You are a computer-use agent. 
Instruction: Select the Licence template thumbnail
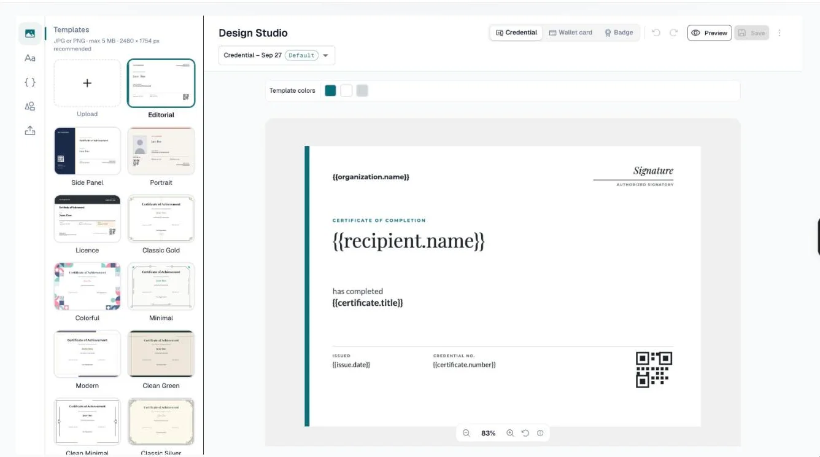(x=87, y=219)
